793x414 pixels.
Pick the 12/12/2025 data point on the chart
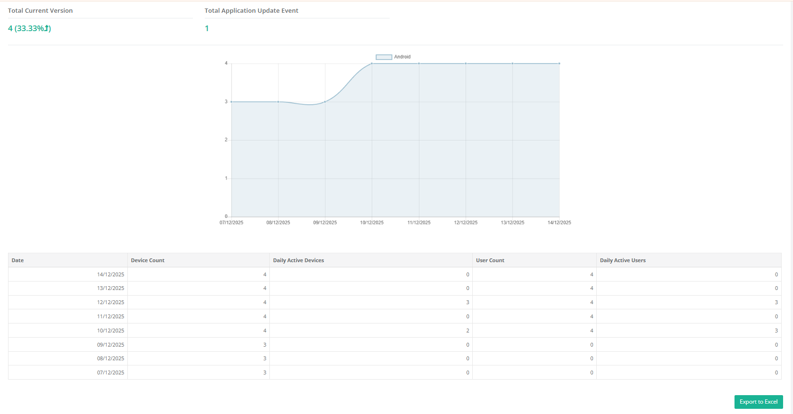point(466,64)
